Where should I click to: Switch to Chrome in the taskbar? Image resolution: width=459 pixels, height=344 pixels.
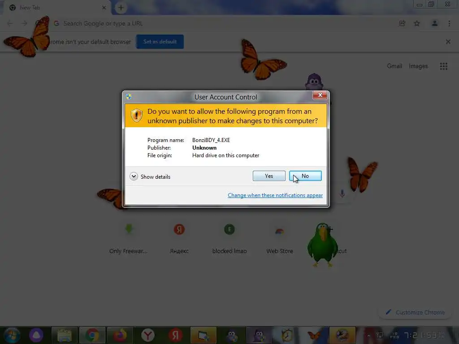(92, 335)
